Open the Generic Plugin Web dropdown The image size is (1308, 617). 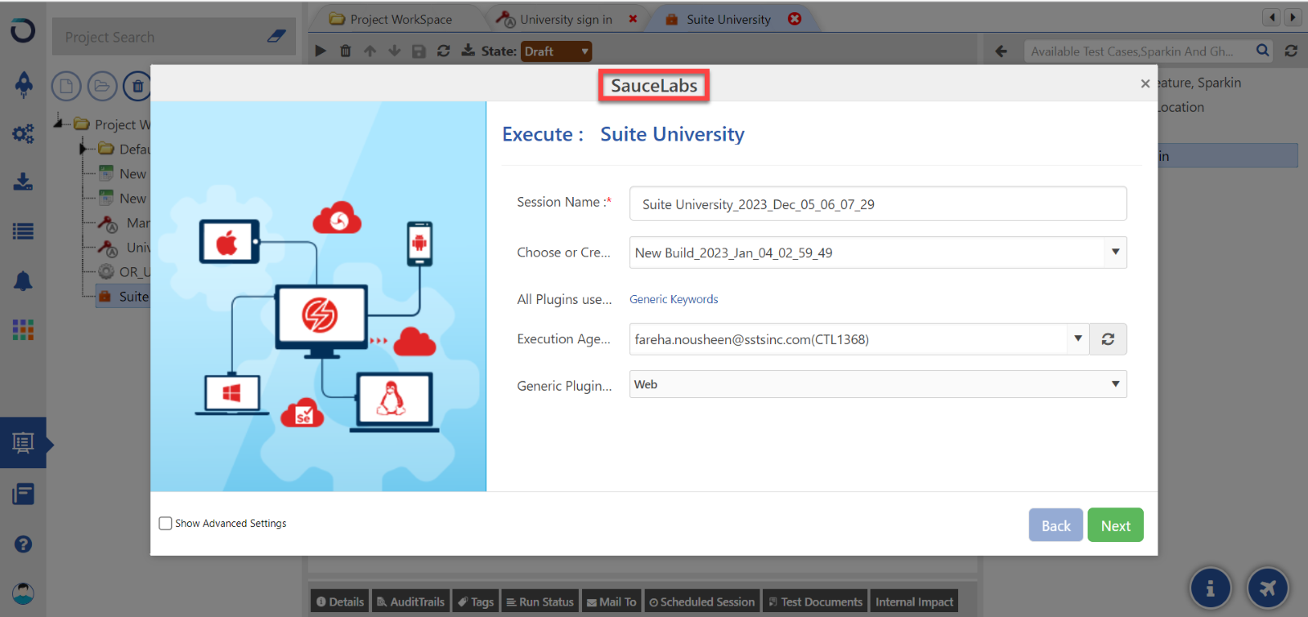click(x=878, y=384)
